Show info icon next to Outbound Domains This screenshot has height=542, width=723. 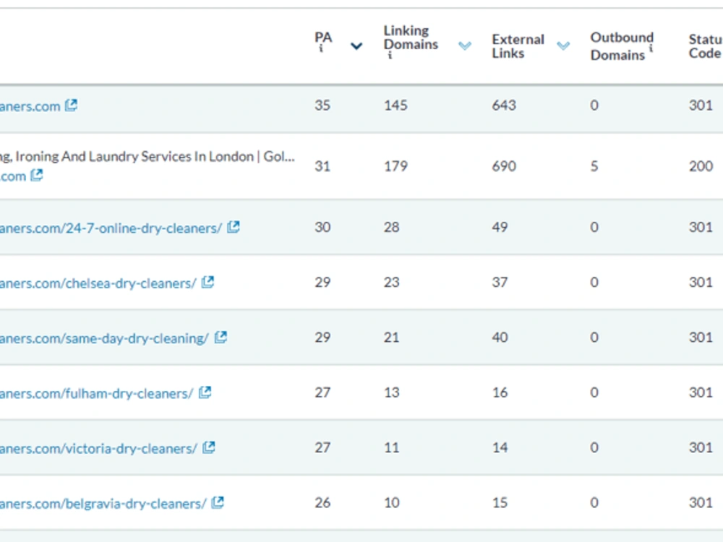click(x=651, y=48)
